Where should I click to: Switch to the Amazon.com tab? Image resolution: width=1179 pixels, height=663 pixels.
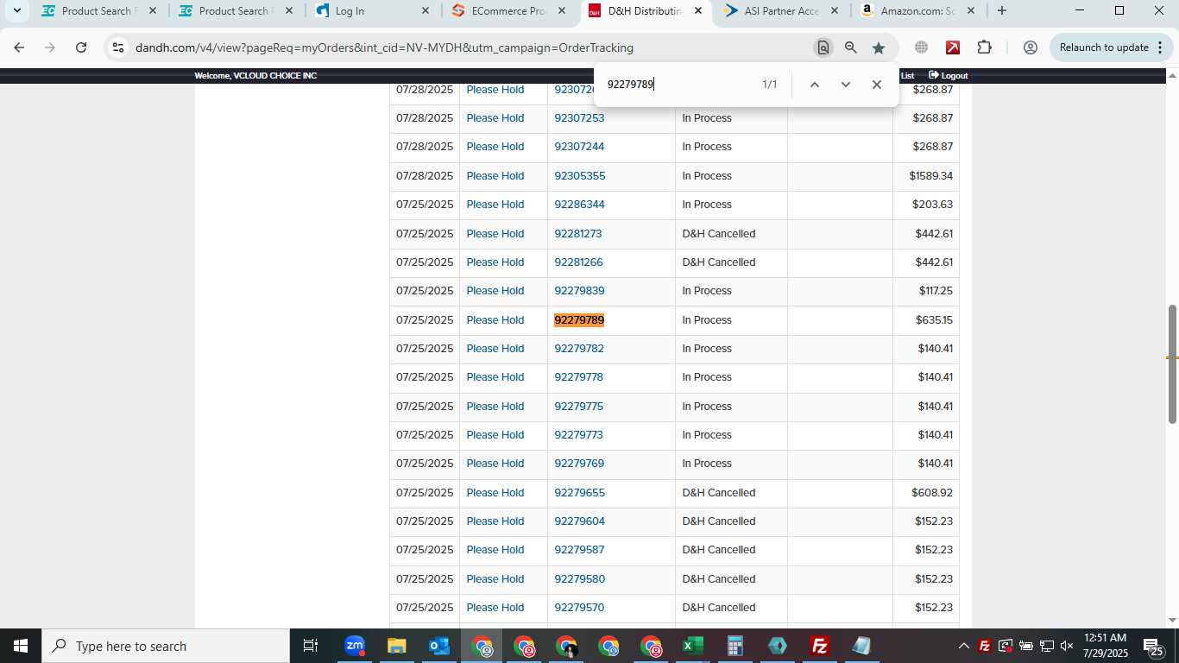(x=918, y=11)
